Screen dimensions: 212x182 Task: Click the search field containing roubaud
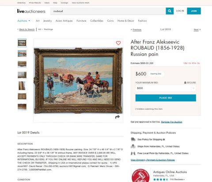108,11
